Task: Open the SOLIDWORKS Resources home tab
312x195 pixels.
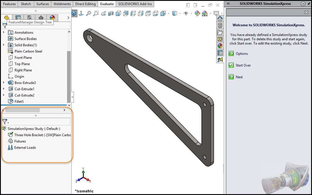Action: (x=220, y=19)
